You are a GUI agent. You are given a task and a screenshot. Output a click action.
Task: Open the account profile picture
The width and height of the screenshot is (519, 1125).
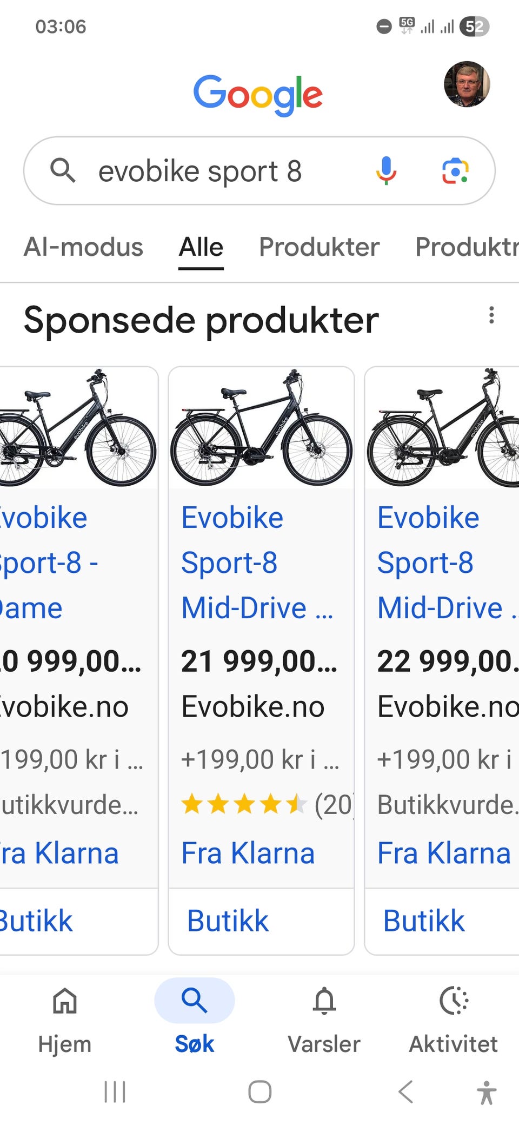click(x=467, y=84)
